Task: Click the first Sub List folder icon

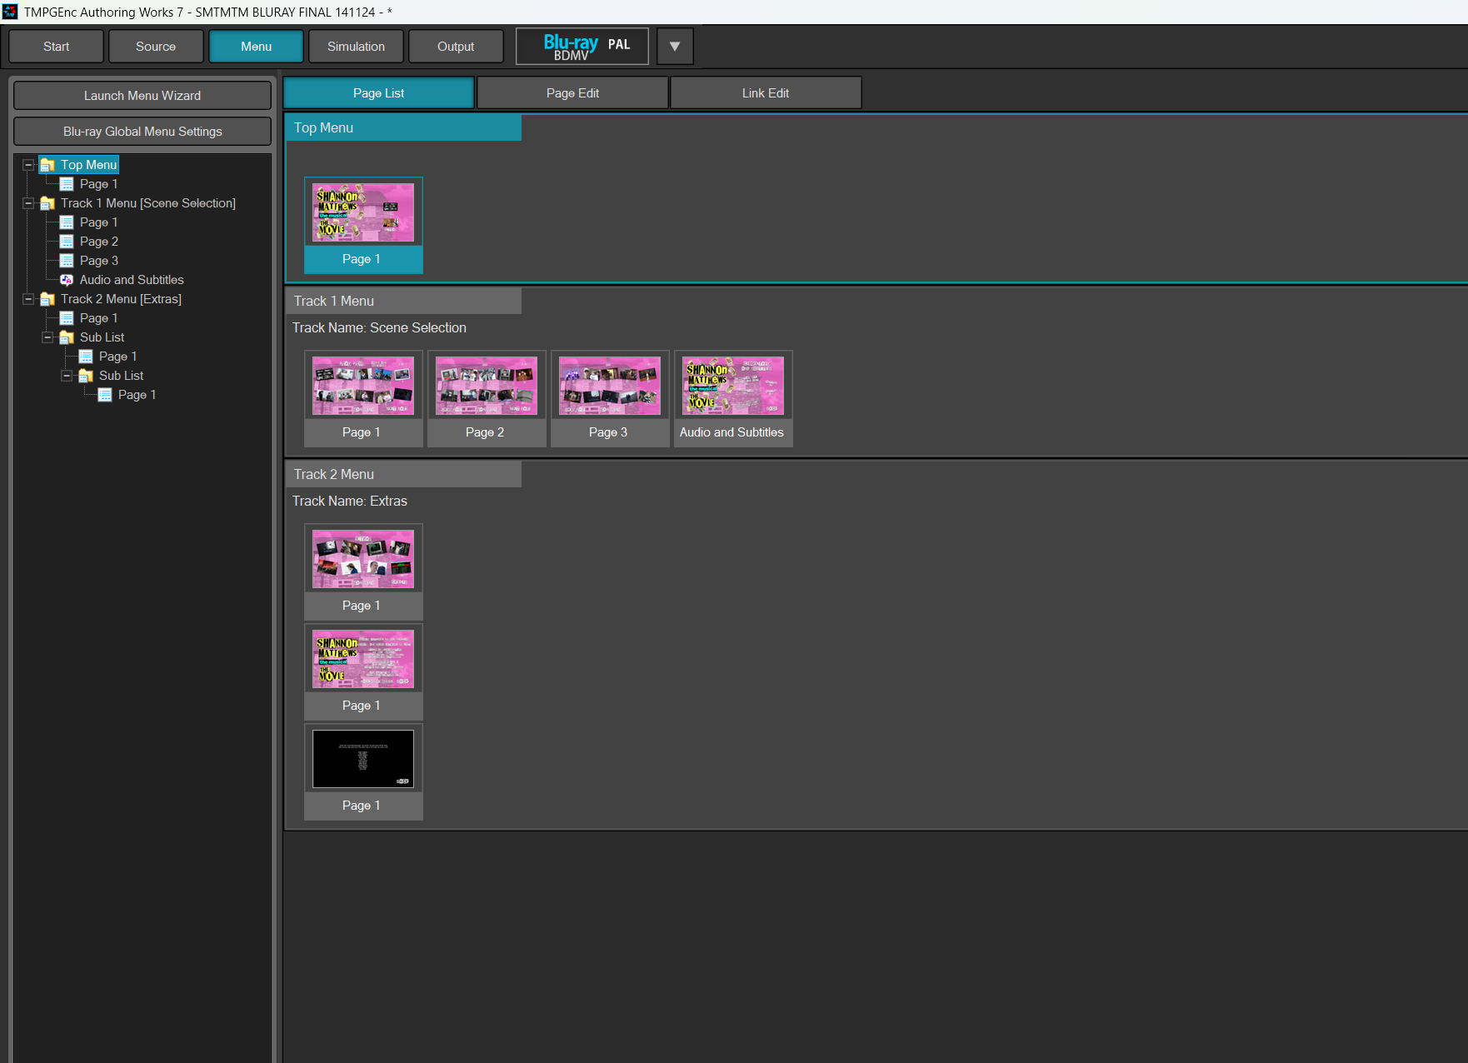Action: coord(67,337)
